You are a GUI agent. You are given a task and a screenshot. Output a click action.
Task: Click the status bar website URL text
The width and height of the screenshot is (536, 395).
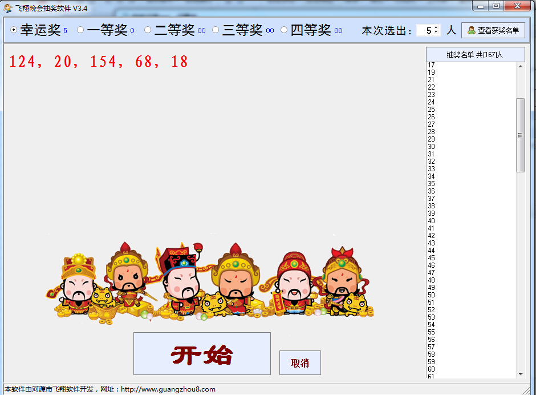click(x=168, y=389)
